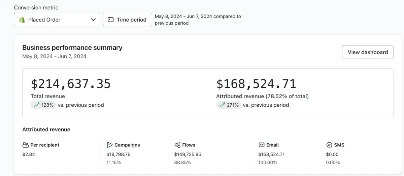Click the calendar icon beside Time period

[110, 20]
